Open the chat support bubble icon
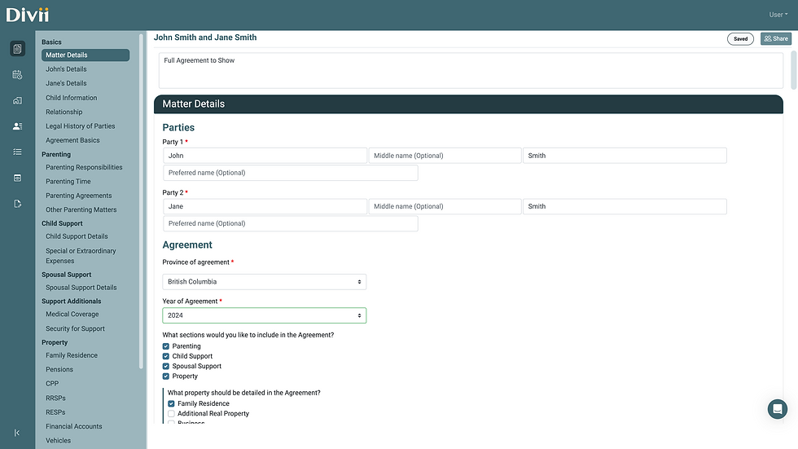This screenshot has height=449, width=798. click(777, 409)
